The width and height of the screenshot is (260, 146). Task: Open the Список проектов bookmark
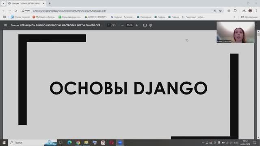[x=20, y=17]
